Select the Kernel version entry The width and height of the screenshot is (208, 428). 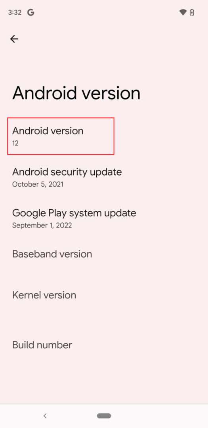click(104, 295)
